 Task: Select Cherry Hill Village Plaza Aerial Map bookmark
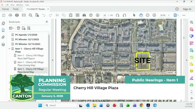tap(30, 71)
